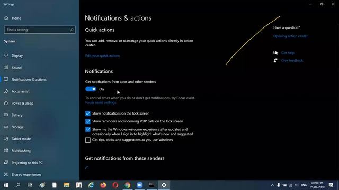Open Zoom from the taskbar
This screenshot has width=339, height=190.
(x=140, y=185)
